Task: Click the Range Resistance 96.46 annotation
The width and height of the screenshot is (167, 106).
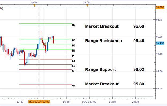Action: click(115, 41)
